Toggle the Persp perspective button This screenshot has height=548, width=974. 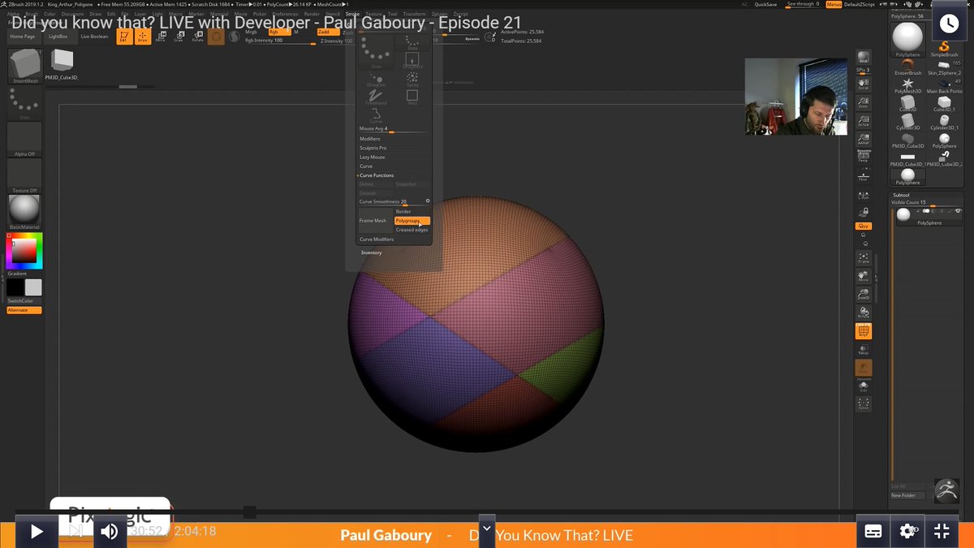coord(863,157)
